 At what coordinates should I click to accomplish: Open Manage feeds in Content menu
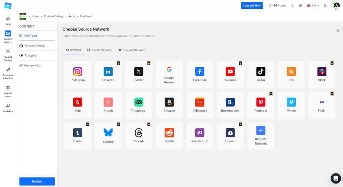[37, 45]
